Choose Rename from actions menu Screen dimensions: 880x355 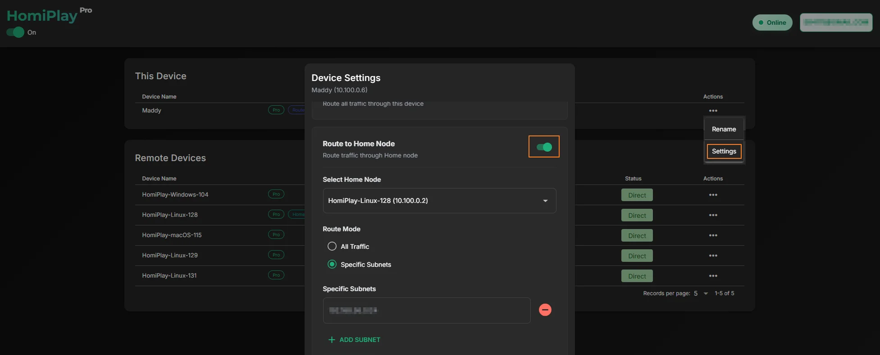[724, 129]
